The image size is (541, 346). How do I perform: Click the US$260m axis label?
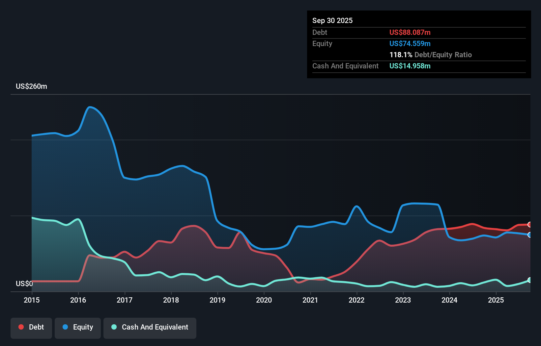(31, 86)
